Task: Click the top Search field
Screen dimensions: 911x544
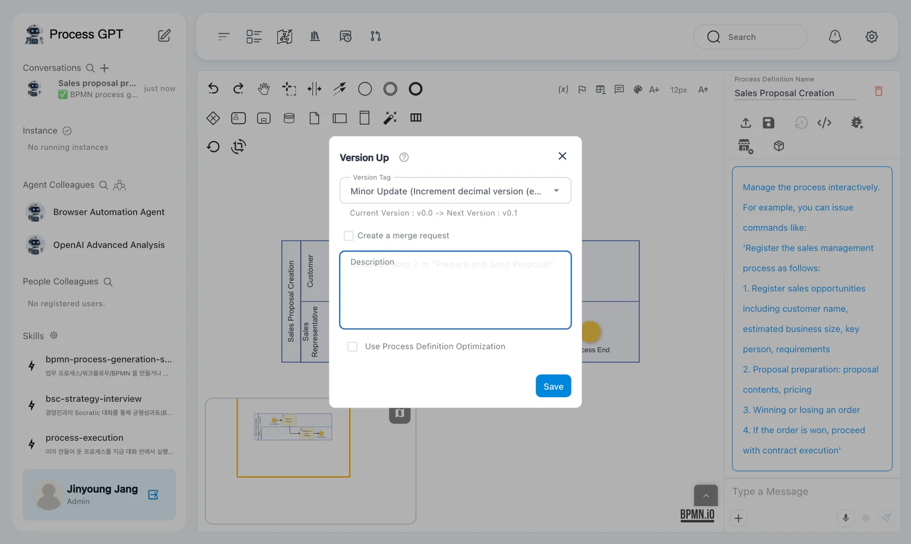Action: click(750, 37)
